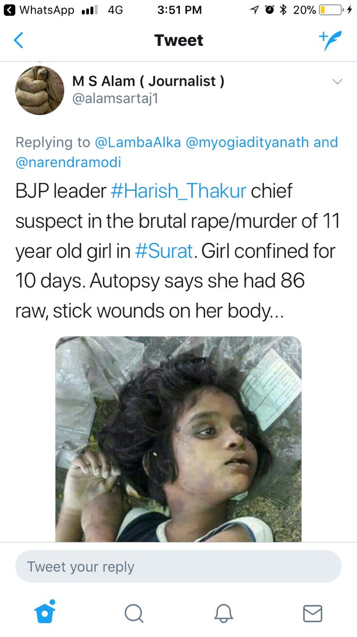This screenshot has width=357, height=637.
Task: Open the @LambaAlka mention
Action: pyautogui.click(x=138, y=142)
